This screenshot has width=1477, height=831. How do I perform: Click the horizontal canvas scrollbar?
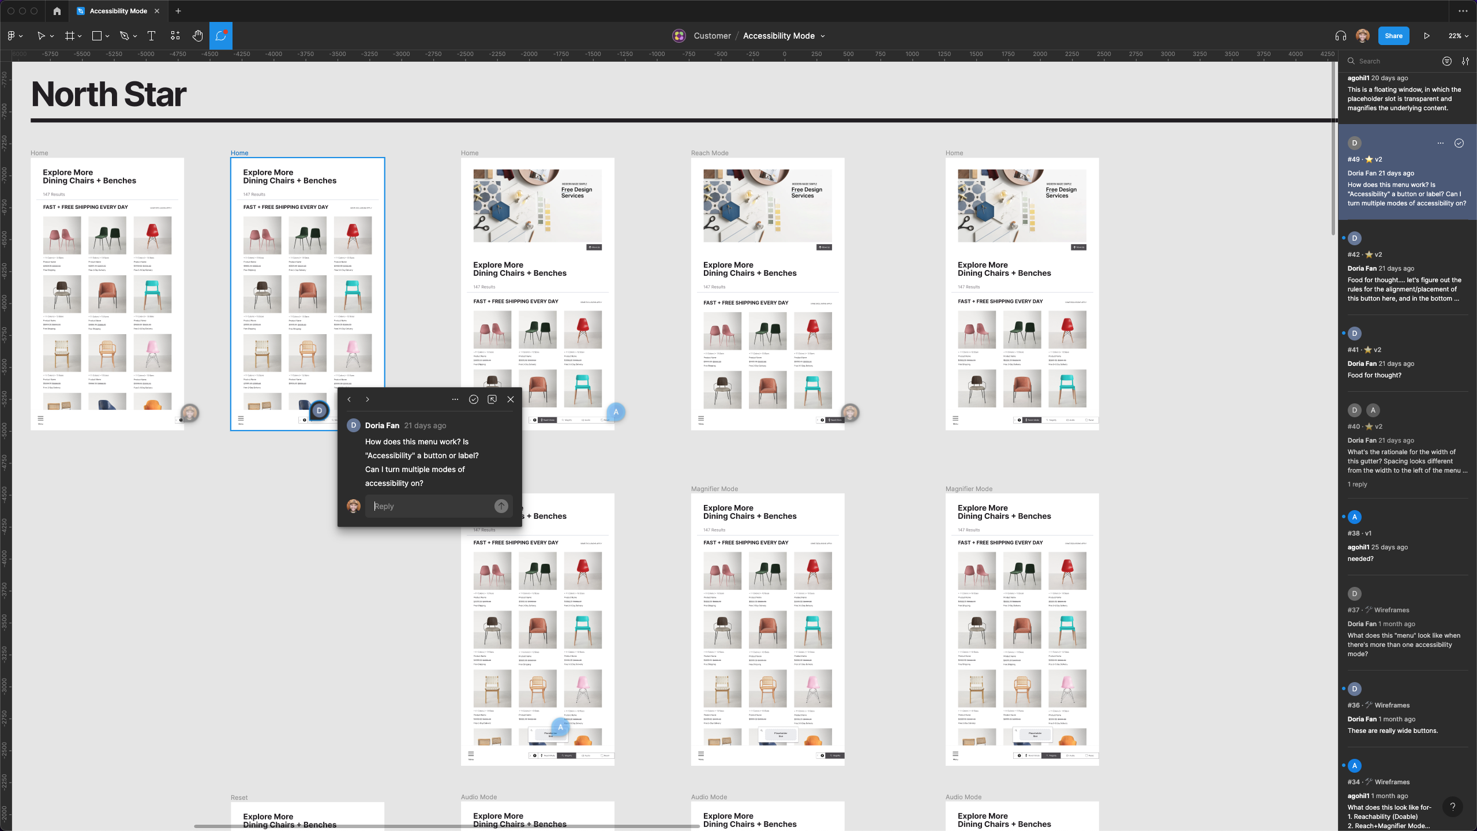pos(447,826)
